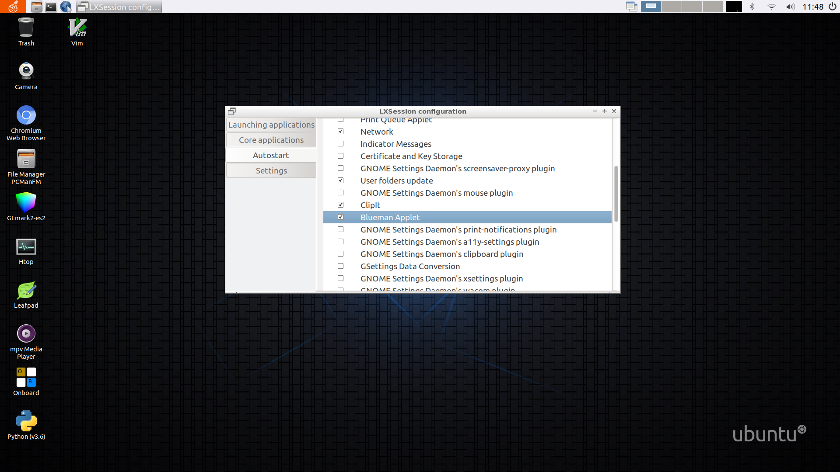Select the ClipIt row text
Image resolution: width=840 pixels, height=472 pixels.
[370, 205]
